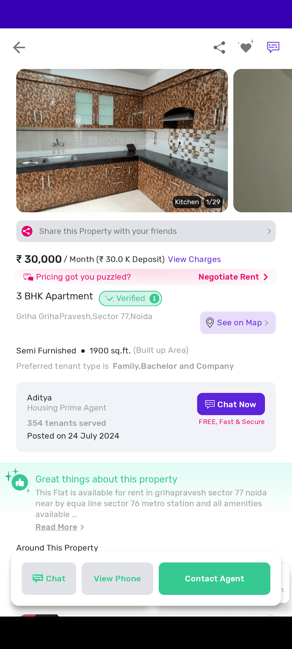Screen dimensions: 292x649
Task: Click See on Map button
Action: 238,323
